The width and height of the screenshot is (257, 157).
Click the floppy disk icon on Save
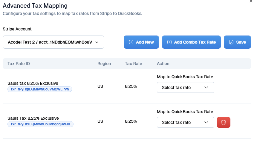point(231,42)
